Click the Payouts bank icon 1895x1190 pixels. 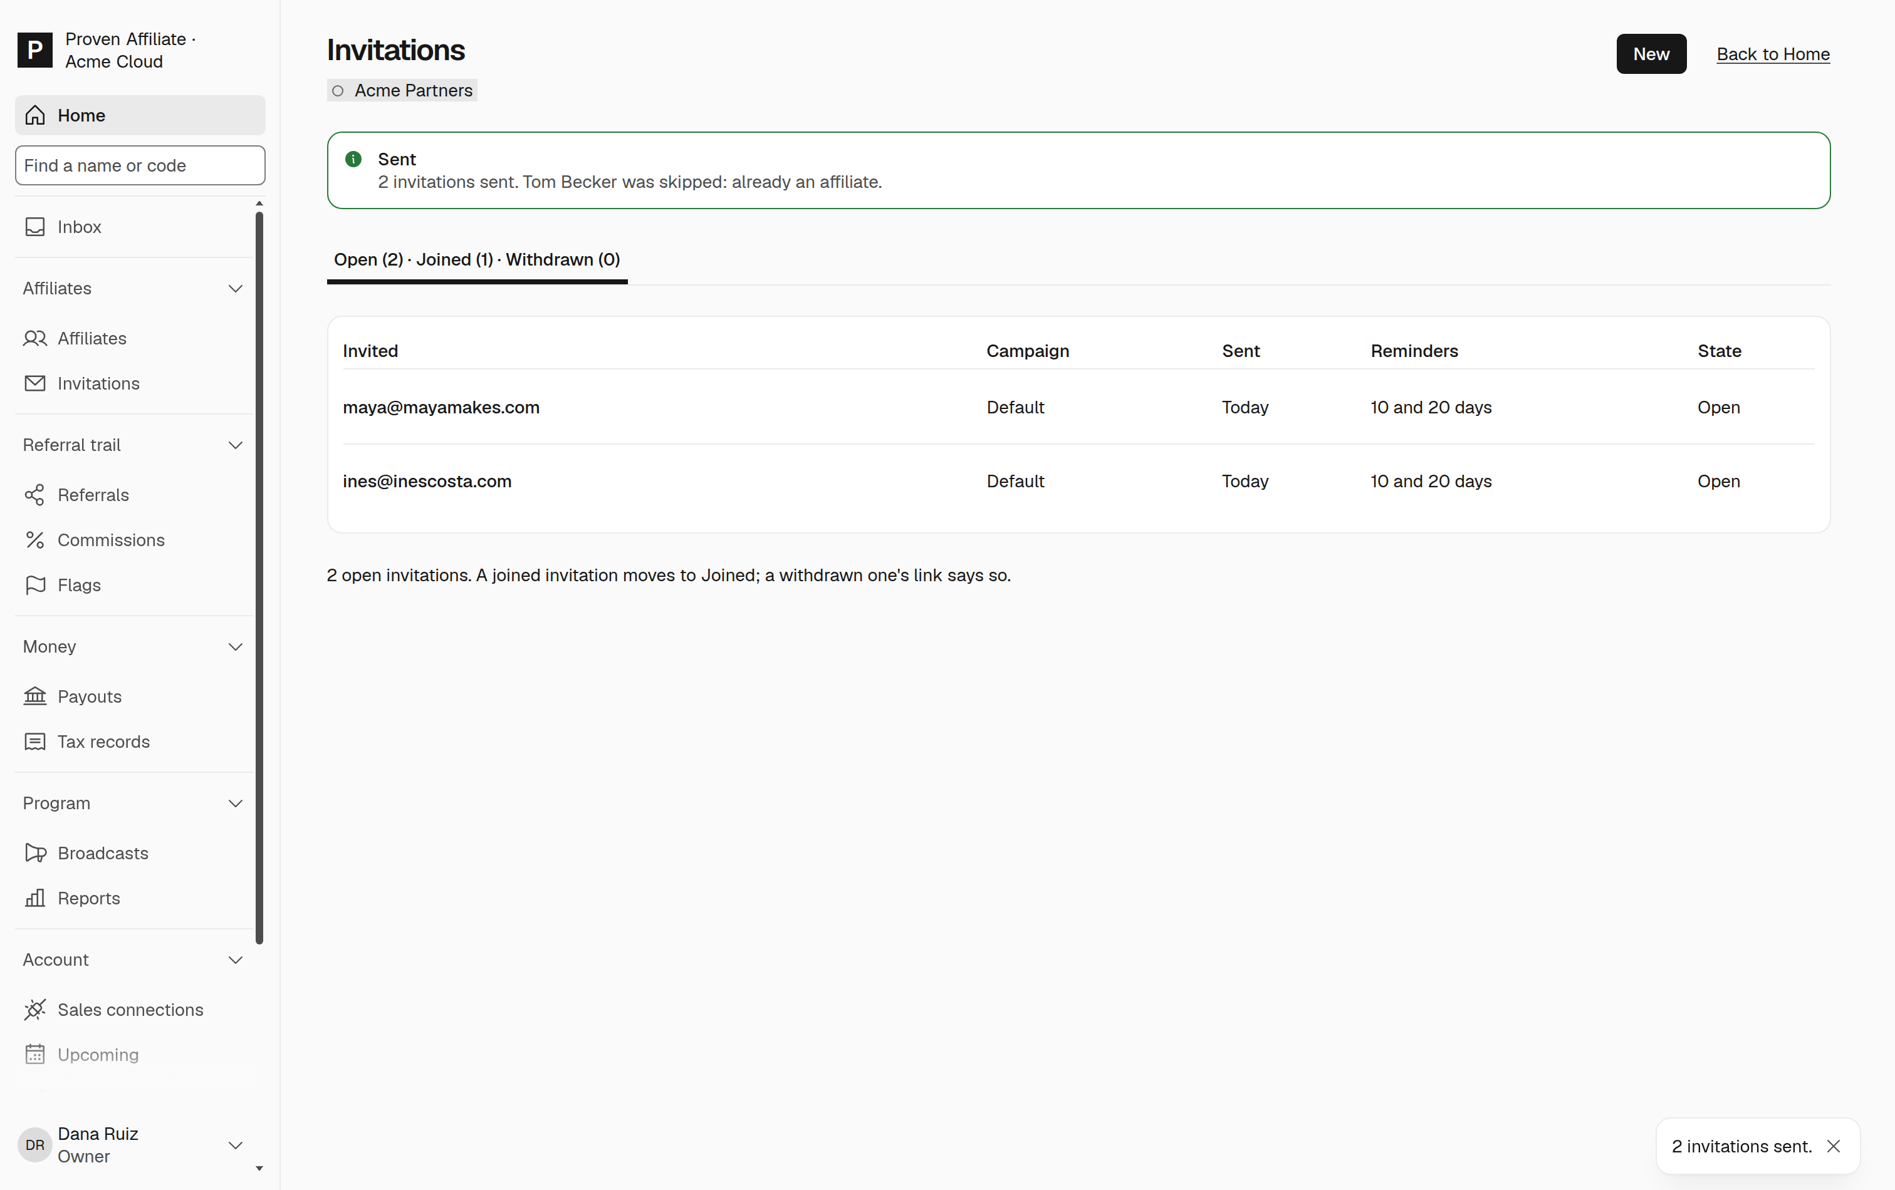pos(34,697)
